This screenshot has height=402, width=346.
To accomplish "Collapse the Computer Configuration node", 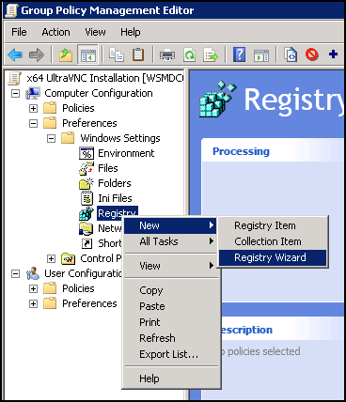I will tap(15, 93).
